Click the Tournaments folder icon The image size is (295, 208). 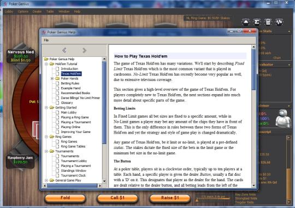coord(52,151)
